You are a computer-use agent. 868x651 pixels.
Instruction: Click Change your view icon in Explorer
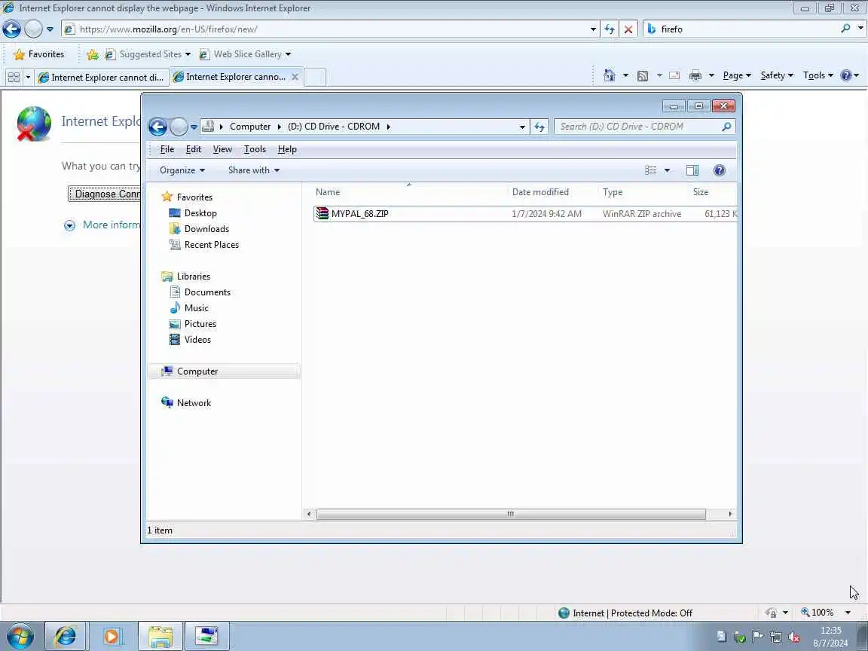tap(650, 170)
